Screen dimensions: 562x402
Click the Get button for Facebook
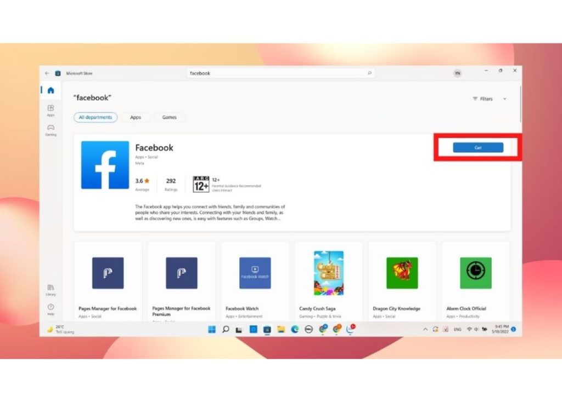(478, 147)
